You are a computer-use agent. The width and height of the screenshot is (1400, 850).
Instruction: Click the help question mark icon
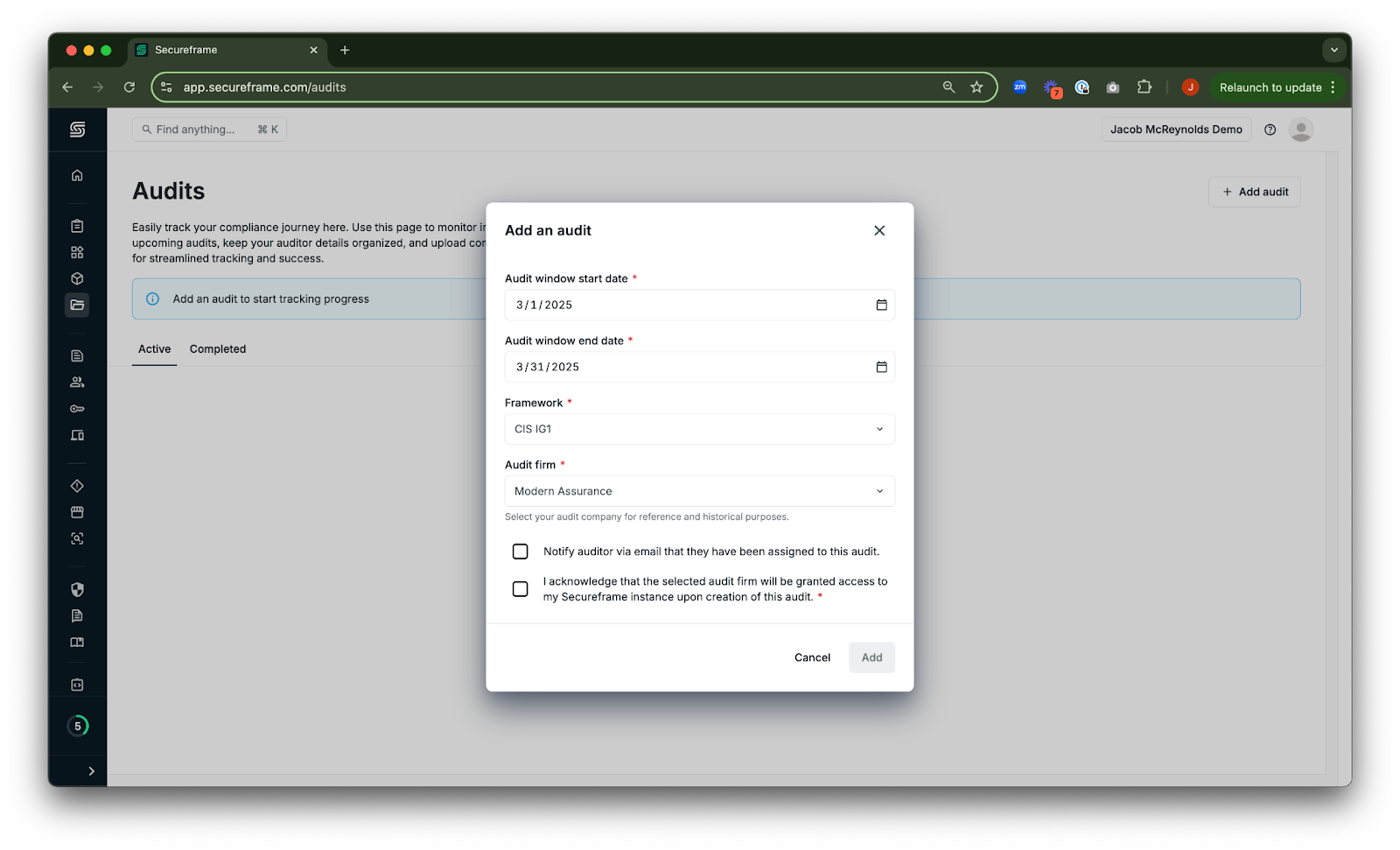[1270, 130]
